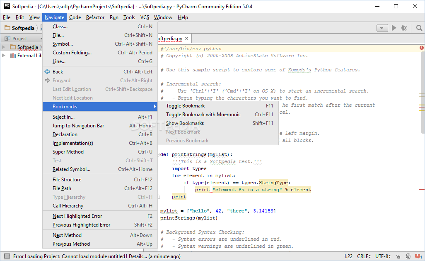425x261 pixels.
Task: Go to Super Method entry
Action: [x=100, y=152]
